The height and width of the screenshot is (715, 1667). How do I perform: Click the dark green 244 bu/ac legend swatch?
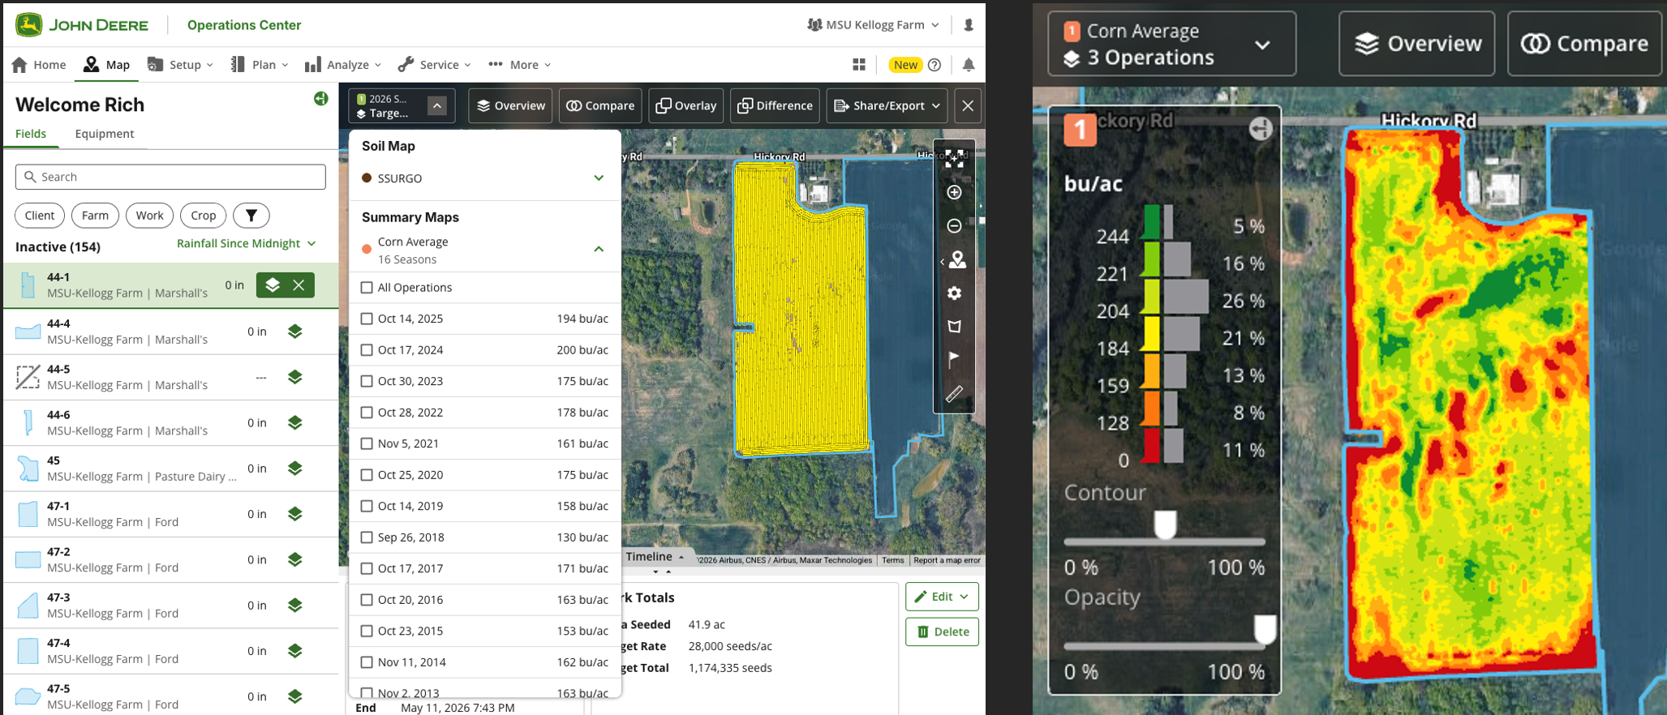point(1151,222)
